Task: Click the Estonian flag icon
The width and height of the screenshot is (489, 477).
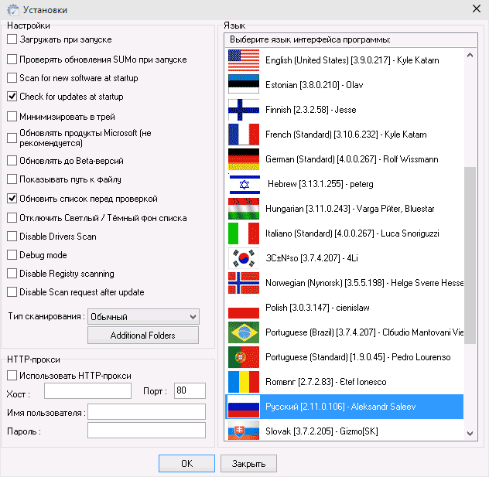Action: (244, 84)
